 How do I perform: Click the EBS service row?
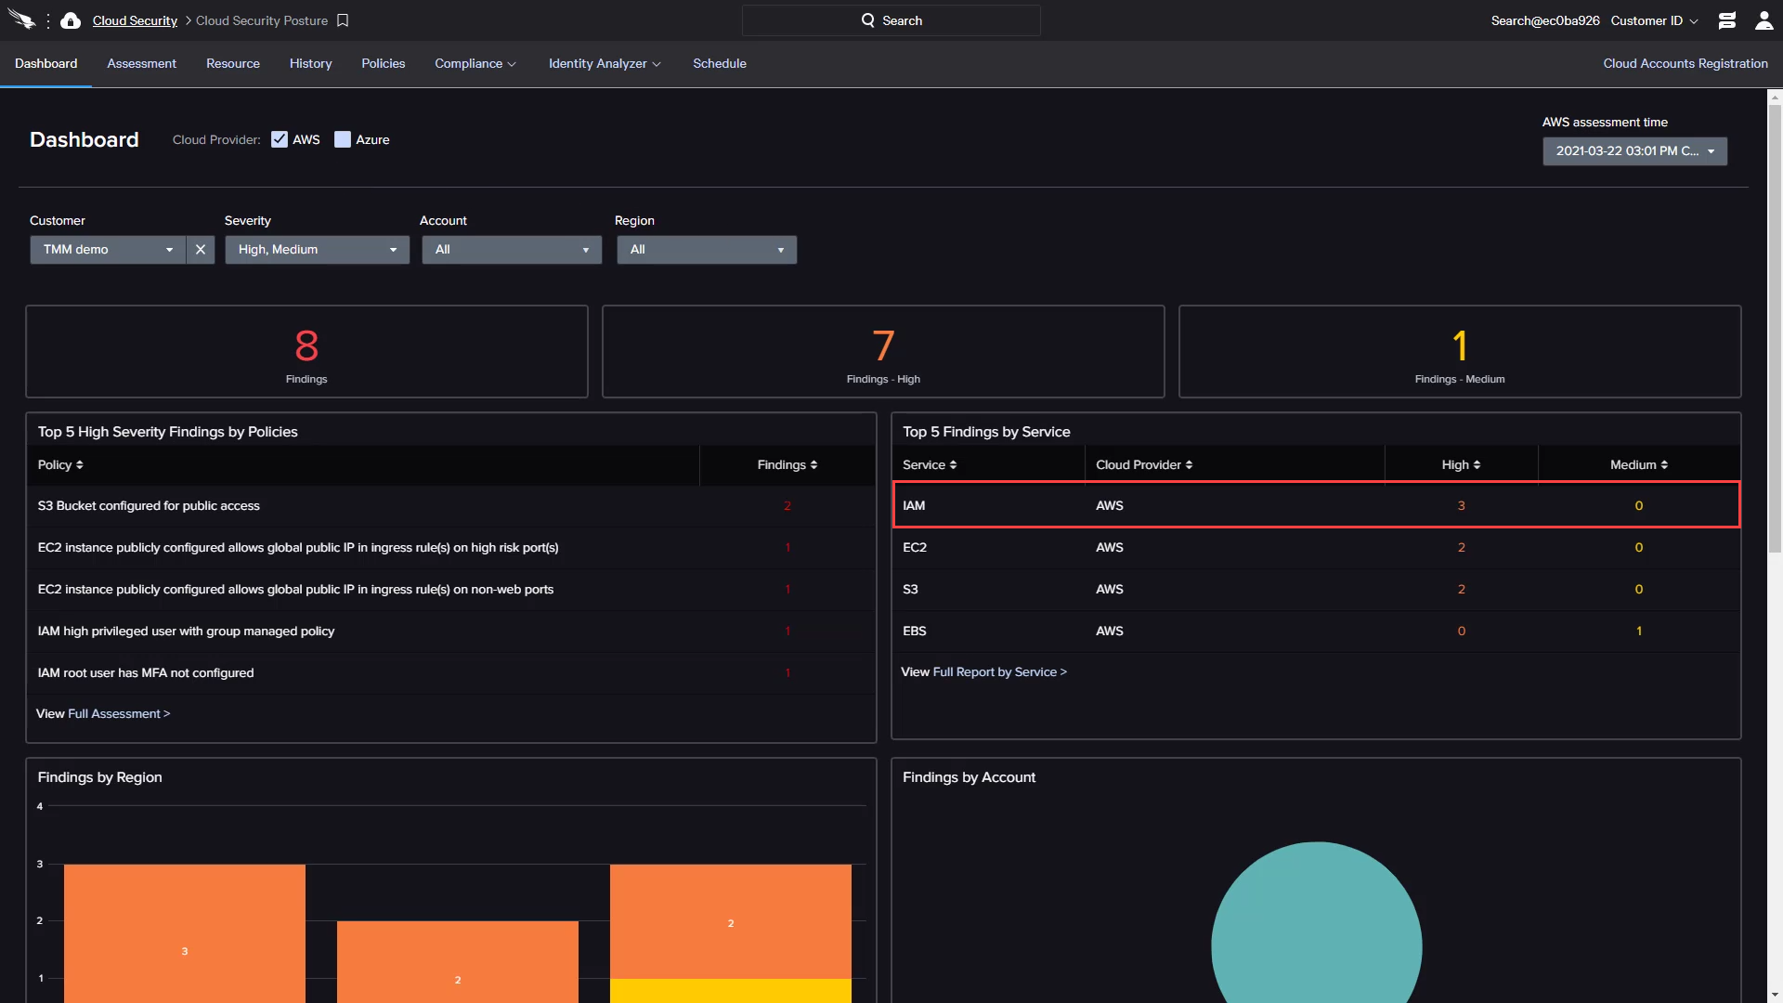[x=1316, y=632]
